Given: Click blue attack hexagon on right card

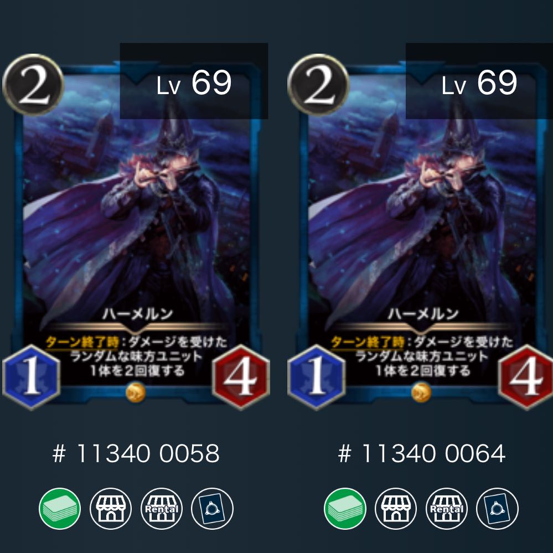Looking at the screenshot, I should click(x=317, y=378).
